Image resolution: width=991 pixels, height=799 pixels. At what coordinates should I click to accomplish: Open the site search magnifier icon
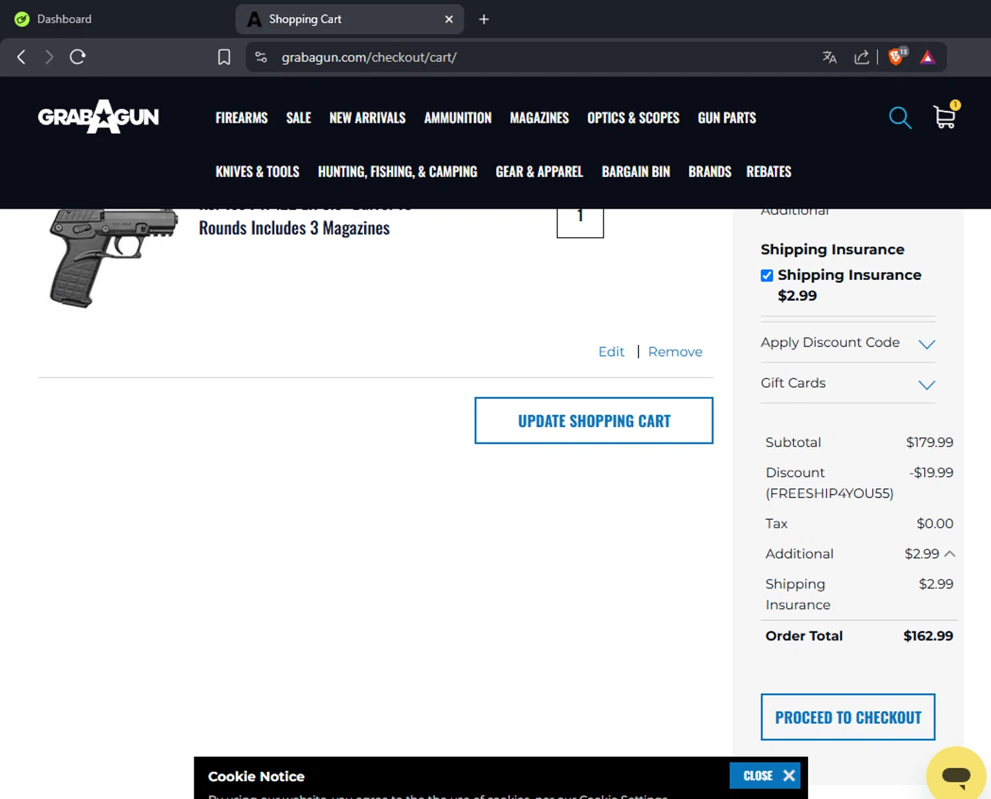(900, 118)
